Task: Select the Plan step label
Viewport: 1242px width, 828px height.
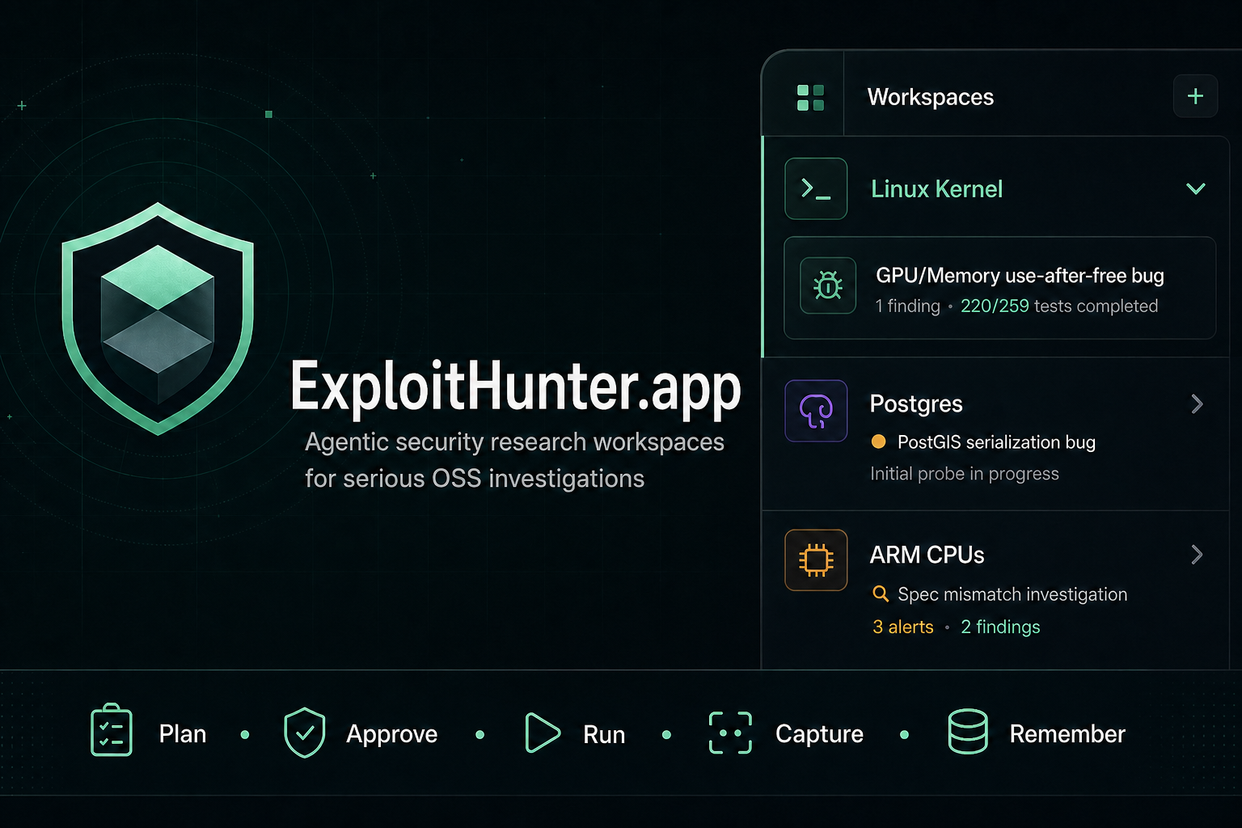Action: click(183, 734)
